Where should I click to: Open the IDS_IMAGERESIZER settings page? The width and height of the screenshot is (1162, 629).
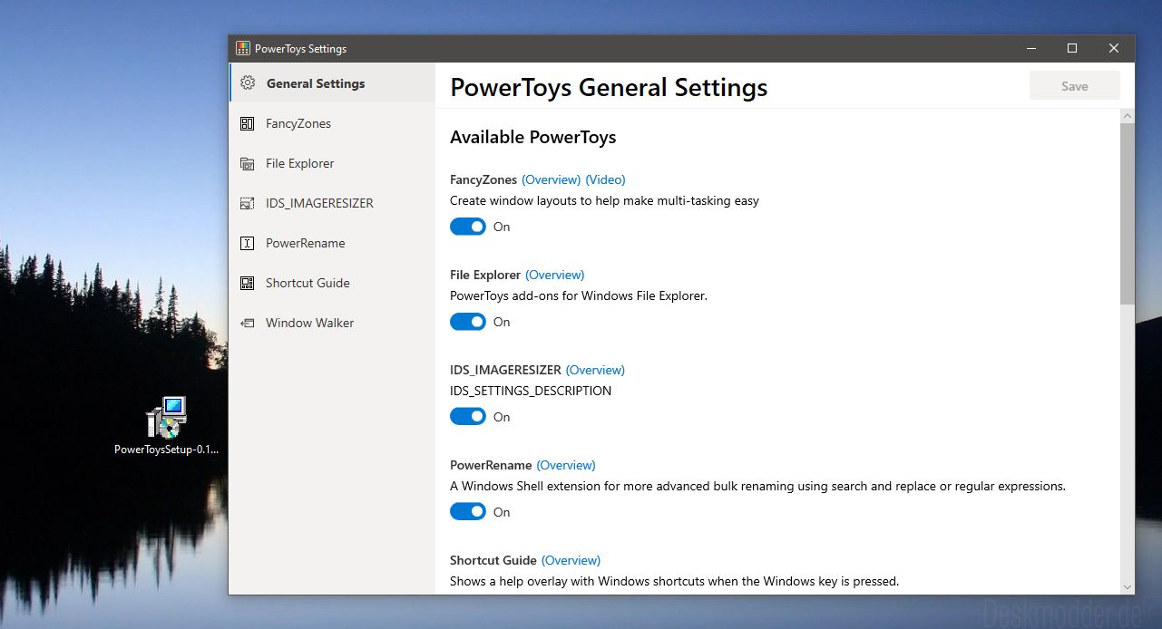[x=332, y=203]
